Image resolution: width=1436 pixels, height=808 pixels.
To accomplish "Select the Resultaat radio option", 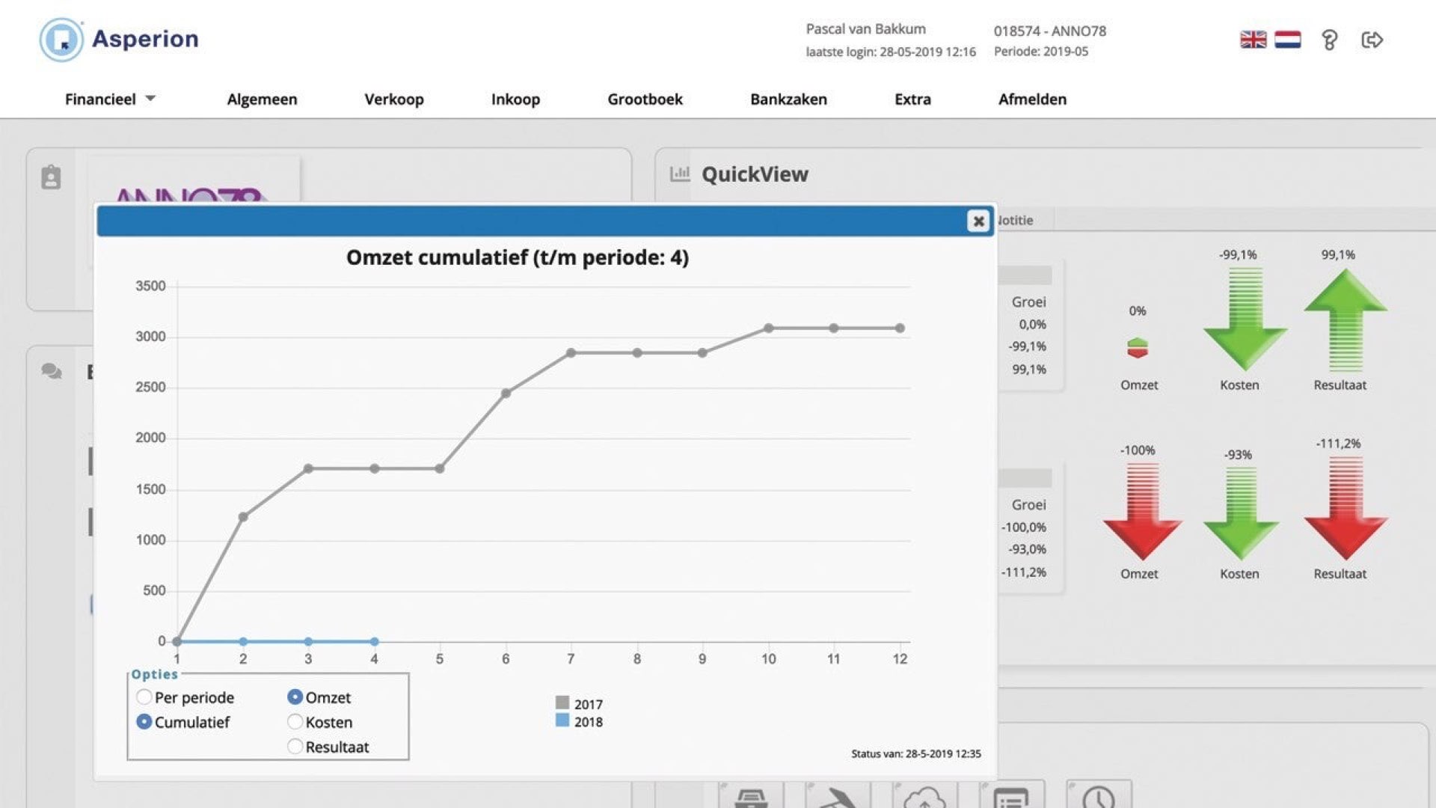I will click(295, 747).
